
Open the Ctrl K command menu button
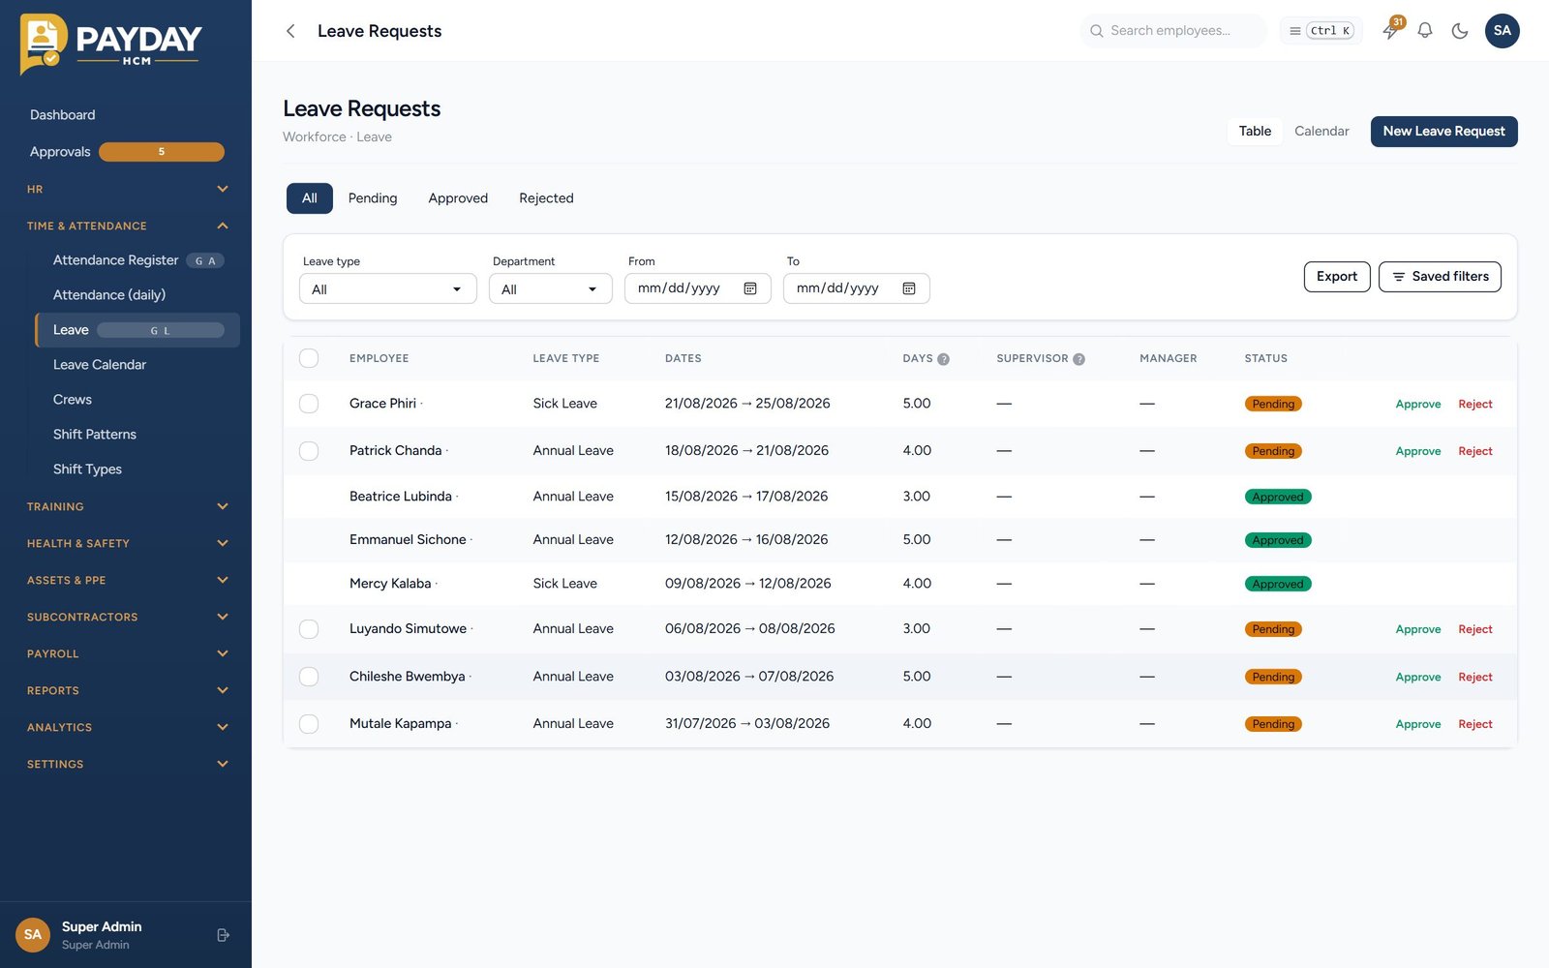point(1321,31)
